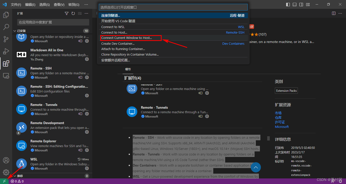Open the 编辑(E) menu
Image resolution: width=346 pixels, height=184 pixels.
(30, 5)
